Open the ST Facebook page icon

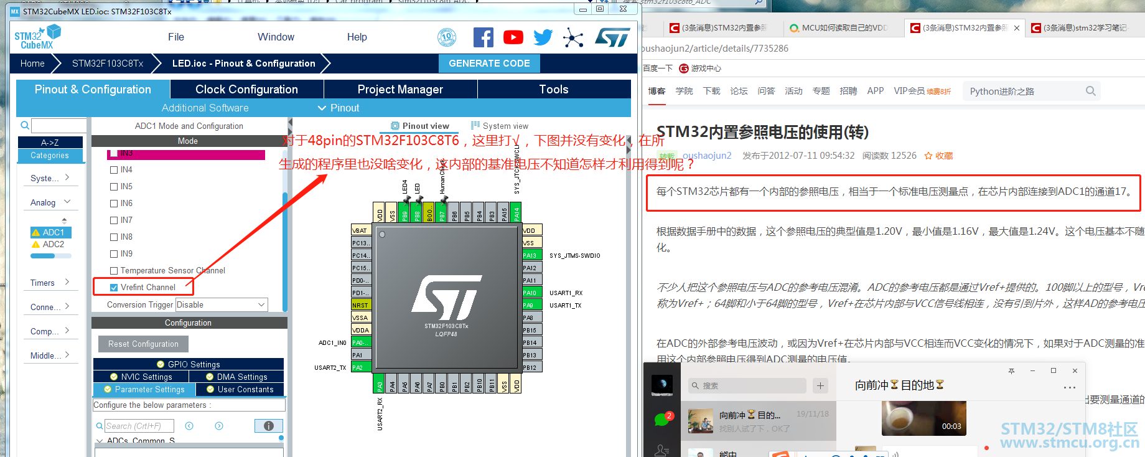click(x=484, y=37)
